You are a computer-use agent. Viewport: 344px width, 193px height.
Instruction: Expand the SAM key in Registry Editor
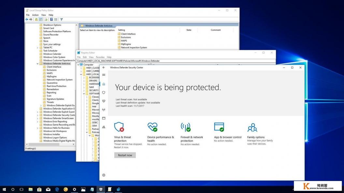pos(84,87)
